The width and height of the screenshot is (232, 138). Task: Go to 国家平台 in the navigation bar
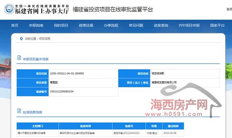[217, 25]
